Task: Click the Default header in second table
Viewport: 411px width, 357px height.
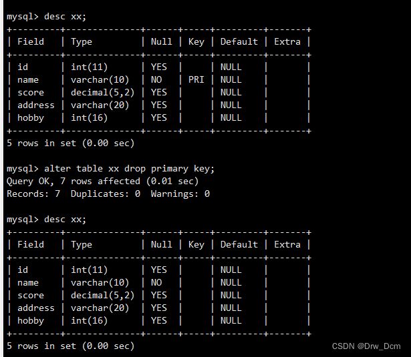Action: point(239,244)
